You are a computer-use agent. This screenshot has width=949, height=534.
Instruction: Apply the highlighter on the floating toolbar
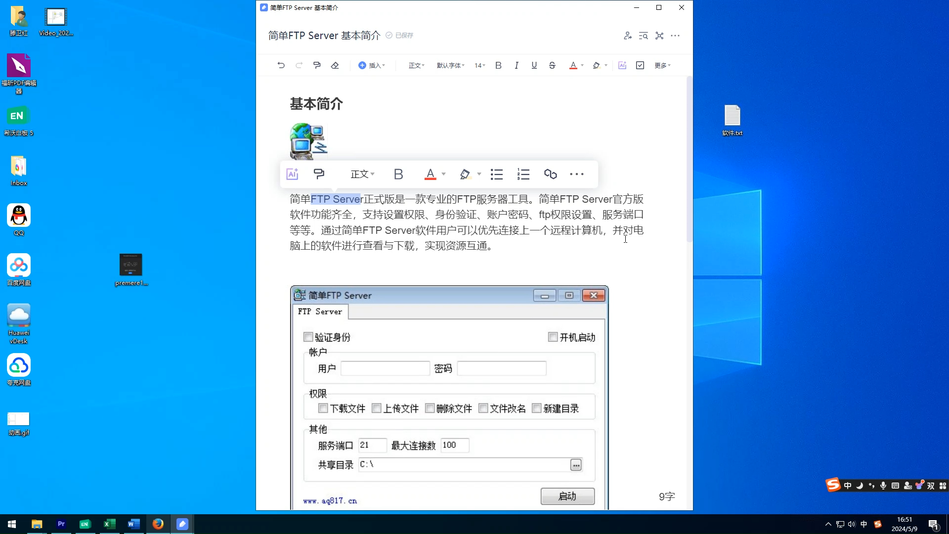click(465, 174)
